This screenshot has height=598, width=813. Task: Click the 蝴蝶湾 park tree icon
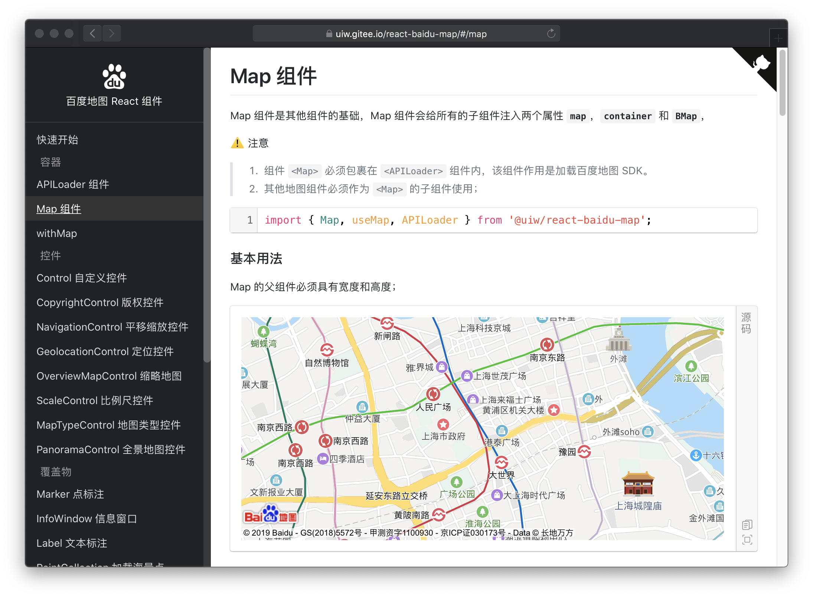[263, 331]
